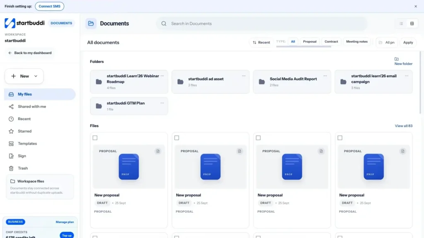
Task: Open startbuddi GTM Plan folder
Action: 129,106
